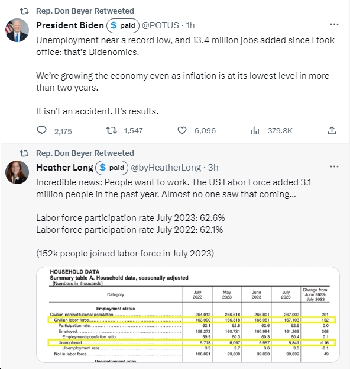Like President Biden's tweet with heart icon
This screenshot has width=350, height=369.
pyautogui.click(x=182, y=130)
